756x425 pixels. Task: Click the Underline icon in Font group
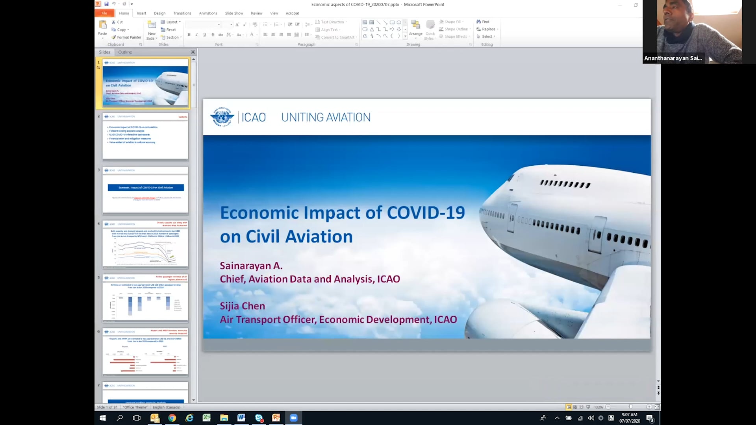click(204, 35)
